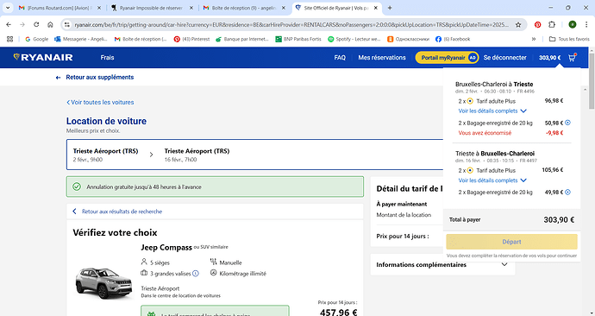This screenshot has width=595, height=316.
Task: Click the Portail myRyanair button
Action: [447, 57]
